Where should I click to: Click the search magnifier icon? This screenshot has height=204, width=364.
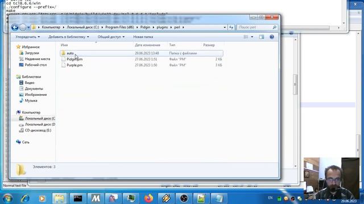[x=274, y=27]
